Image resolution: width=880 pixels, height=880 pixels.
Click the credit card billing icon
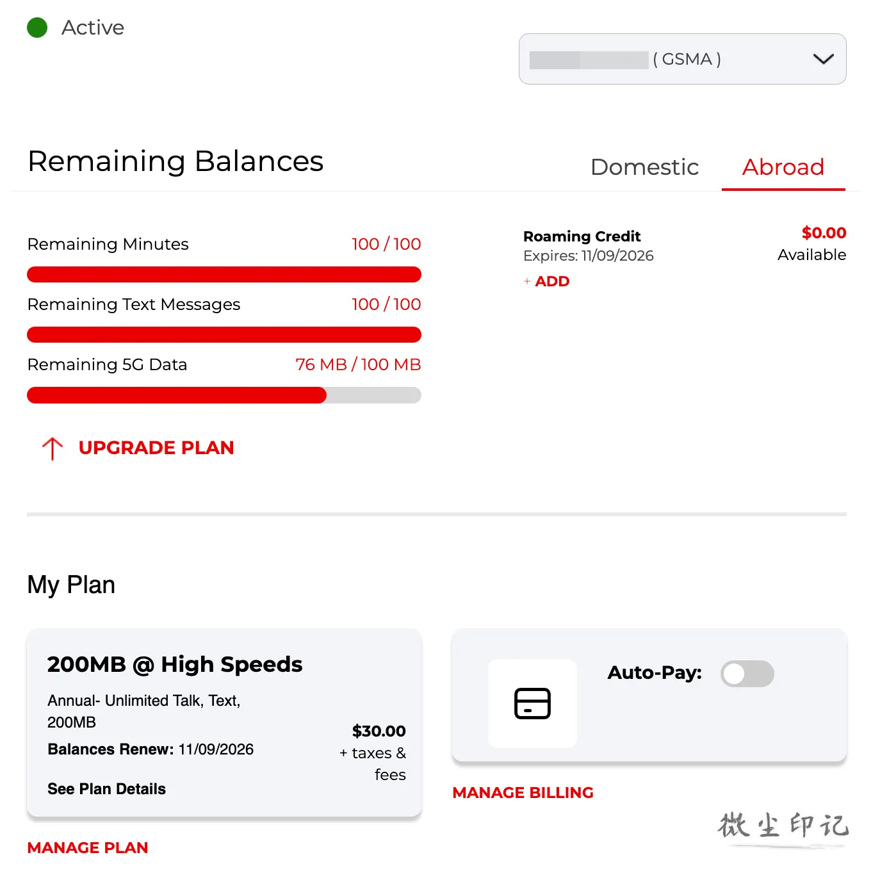coord(533,703)
